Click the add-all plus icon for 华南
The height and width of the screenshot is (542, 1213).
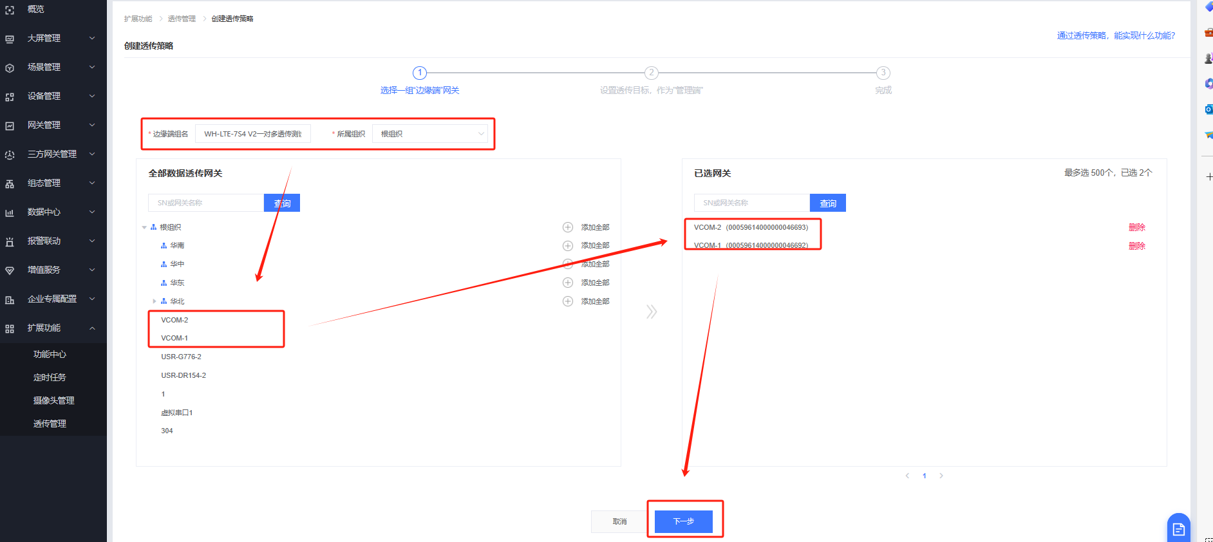click(x=568, y=246)
